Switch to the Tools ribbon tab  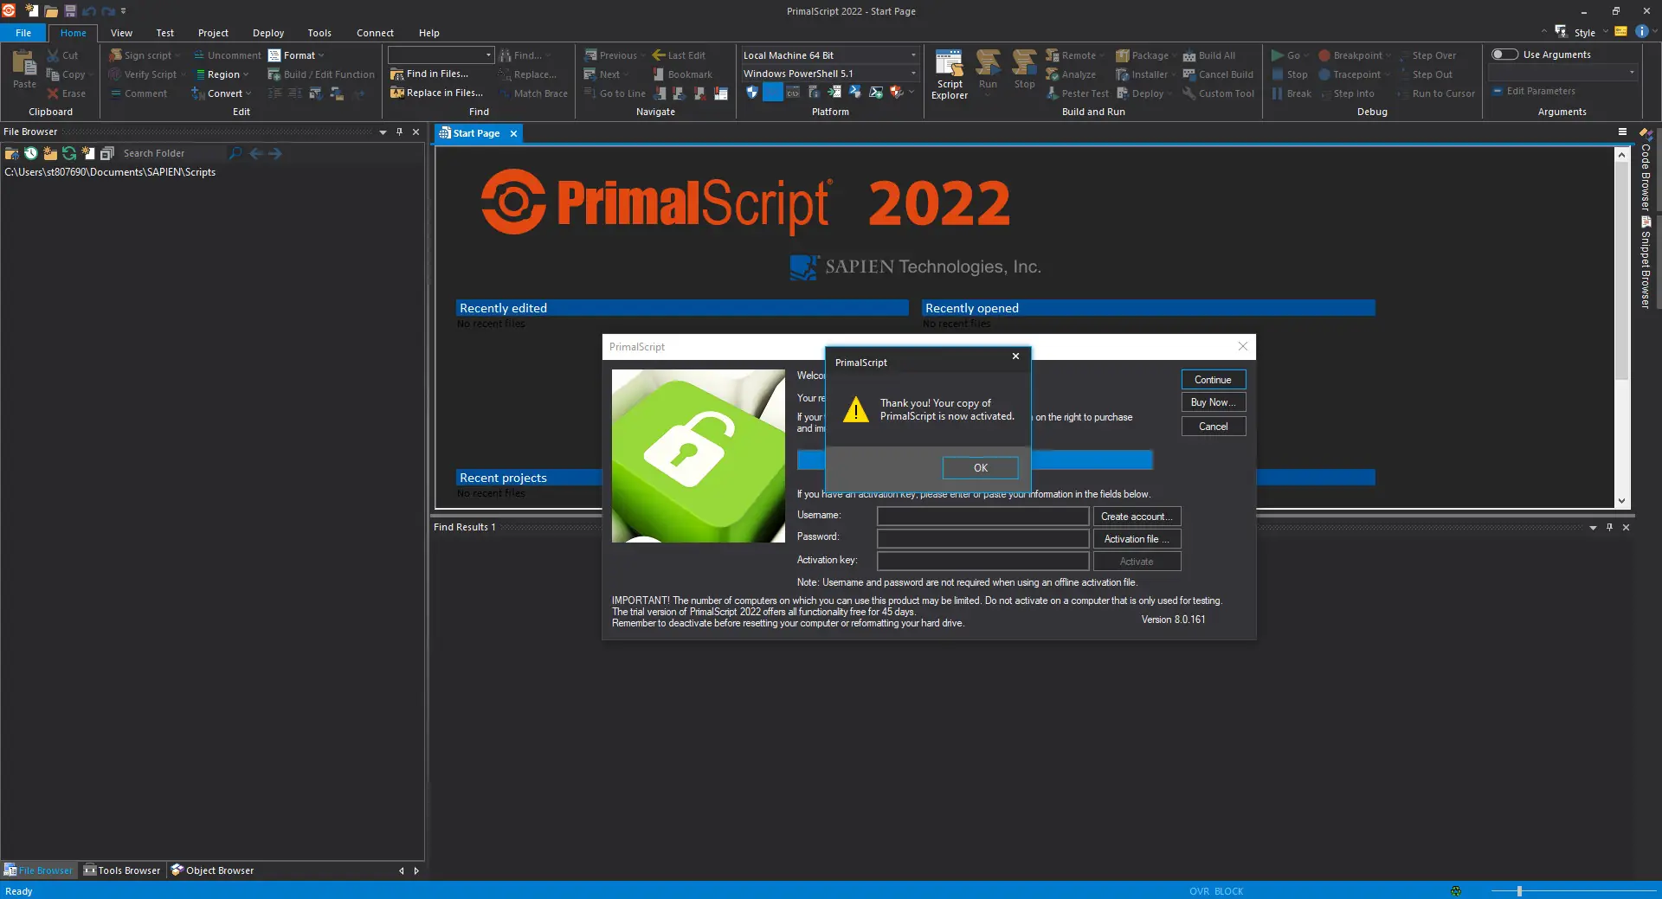[x=319, y=33]
